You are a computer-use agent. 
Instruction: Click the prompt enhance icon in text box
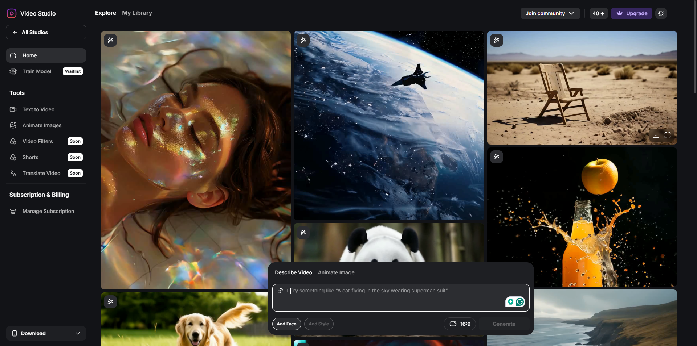[x=280, y=291]
